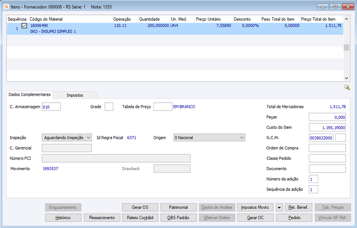Click the grid scrollbar down arrow
The width and height of the screenshot is (357, 228).
point(346,78)
